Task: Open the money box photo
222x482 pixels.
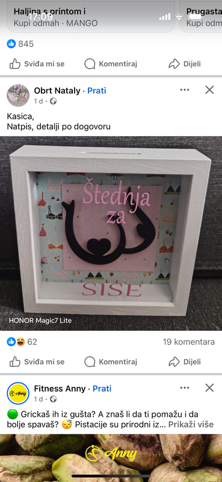Action: 111,234
